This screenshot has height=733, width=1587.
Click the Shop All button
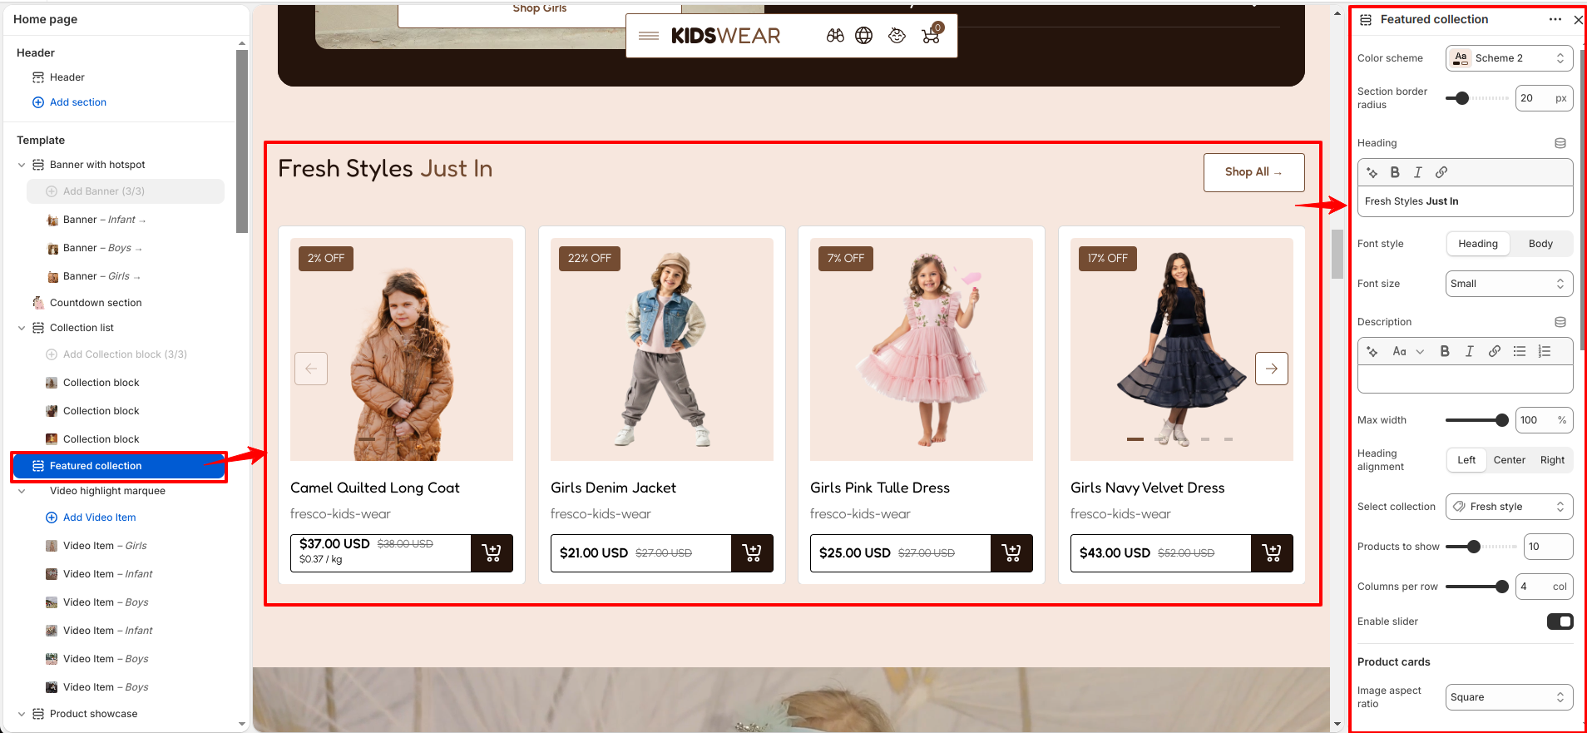pyautogui.click(x=1253, y=172)
